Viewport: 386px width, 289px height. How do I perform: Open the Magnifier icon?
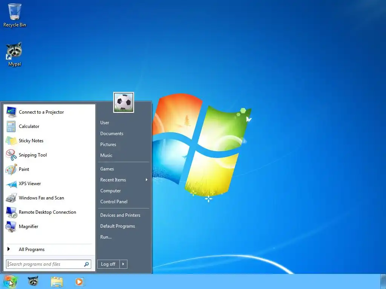(11, 227)
